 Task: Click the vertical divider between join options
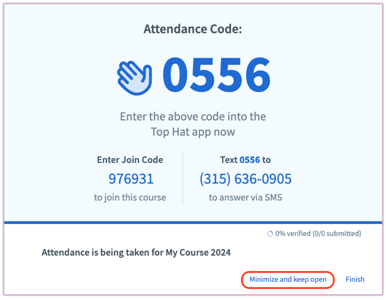coord(183,179)
